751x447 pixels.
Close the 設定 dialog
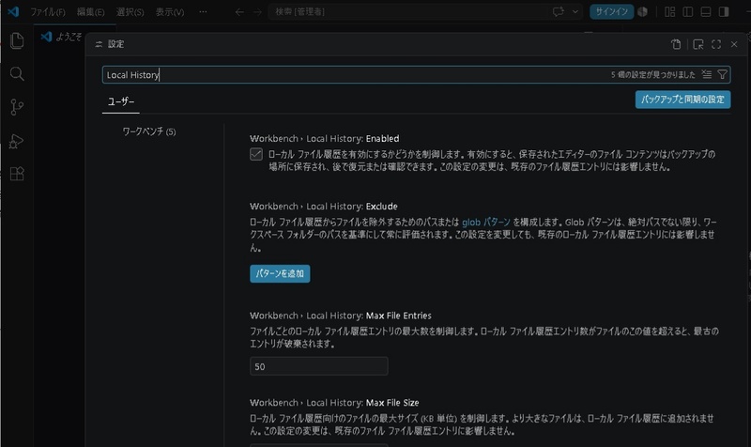coord(734,44)
